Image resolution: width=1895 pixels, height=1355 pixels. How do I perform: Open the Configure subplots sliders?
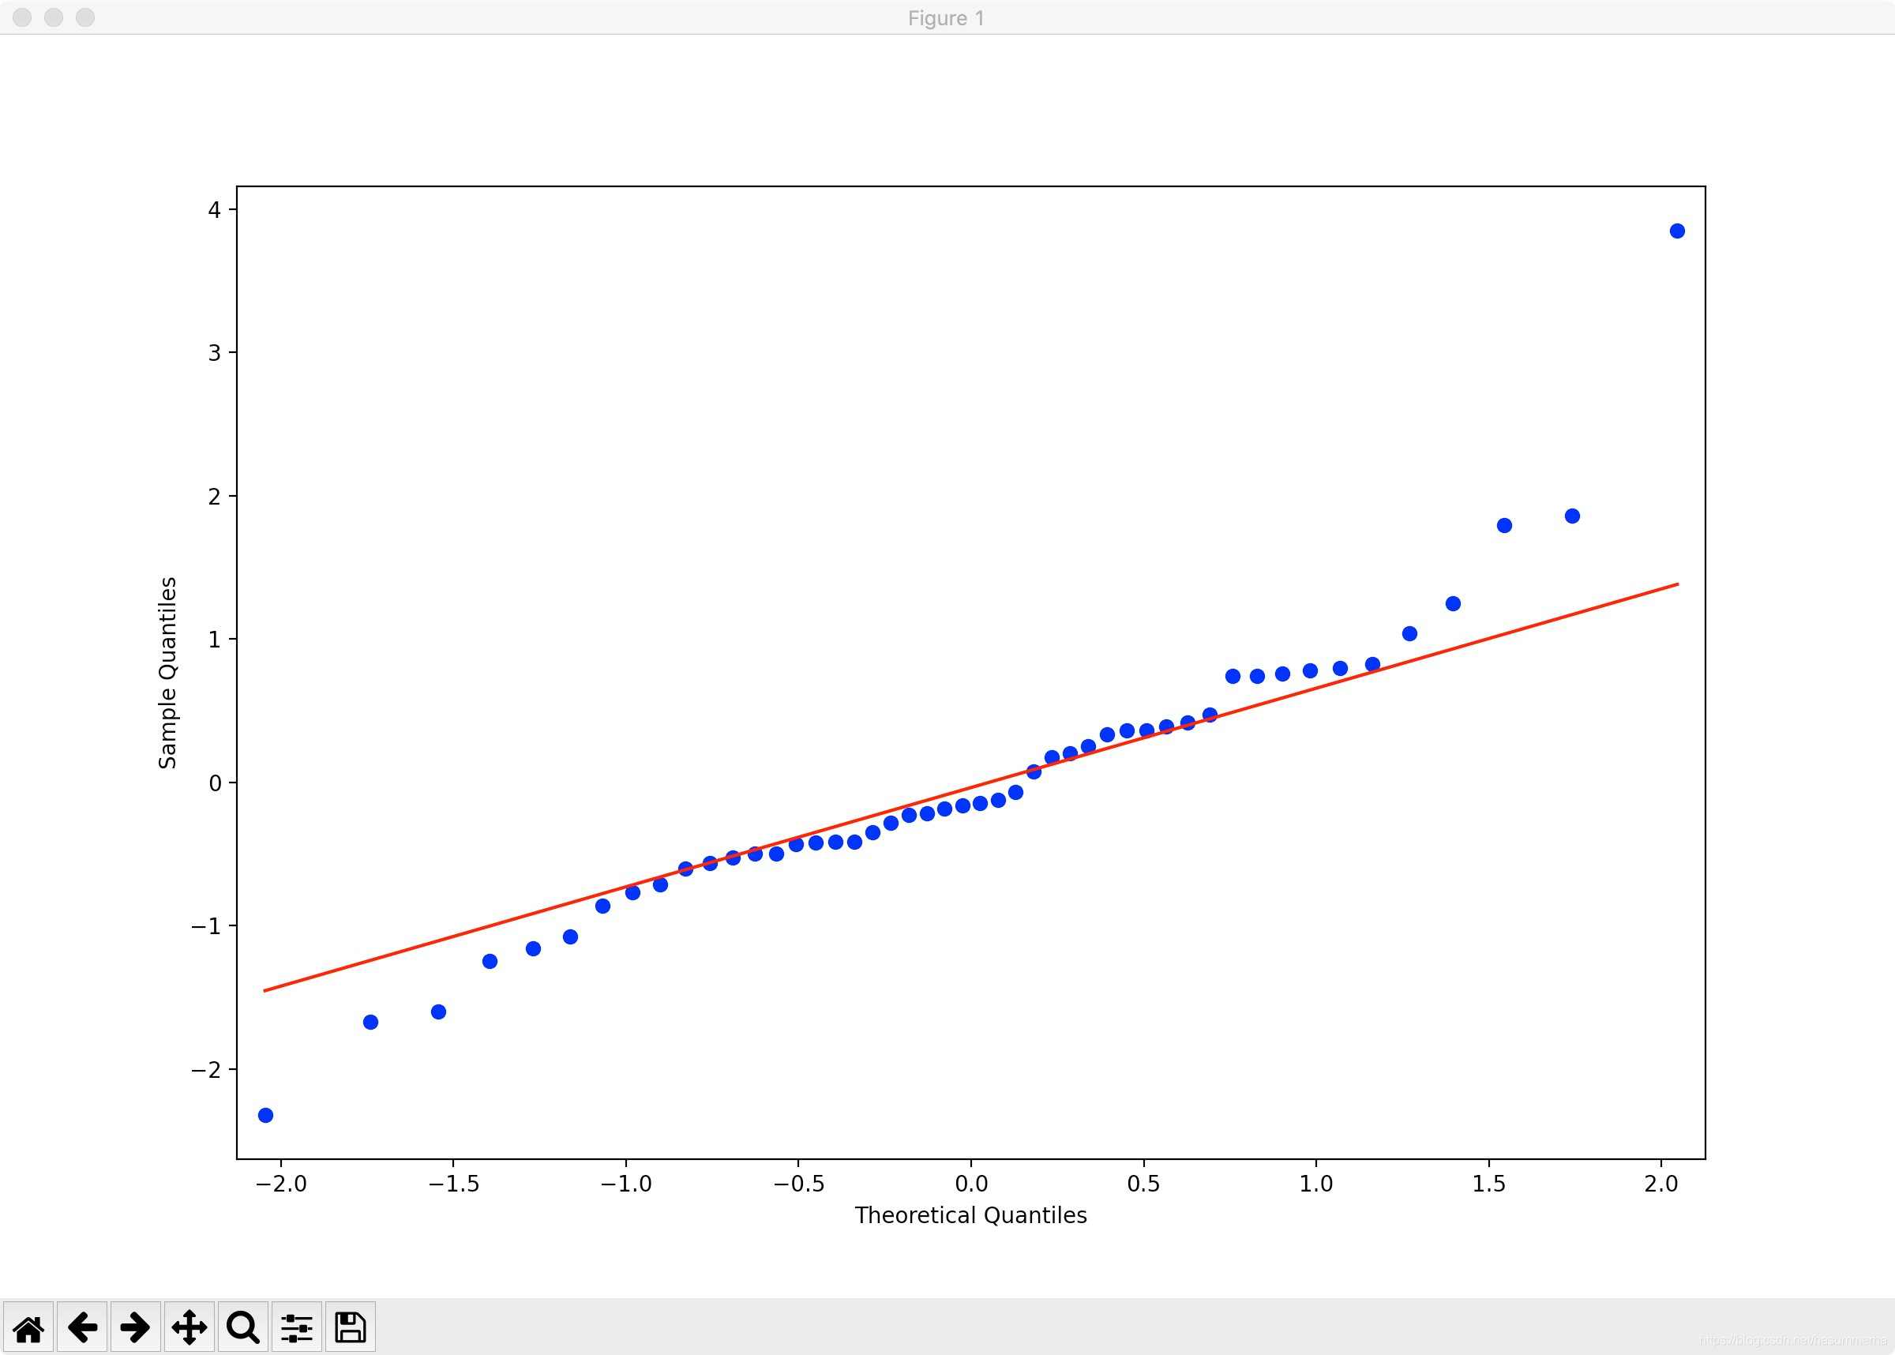pyautogui.click(x=296, y=1327)
